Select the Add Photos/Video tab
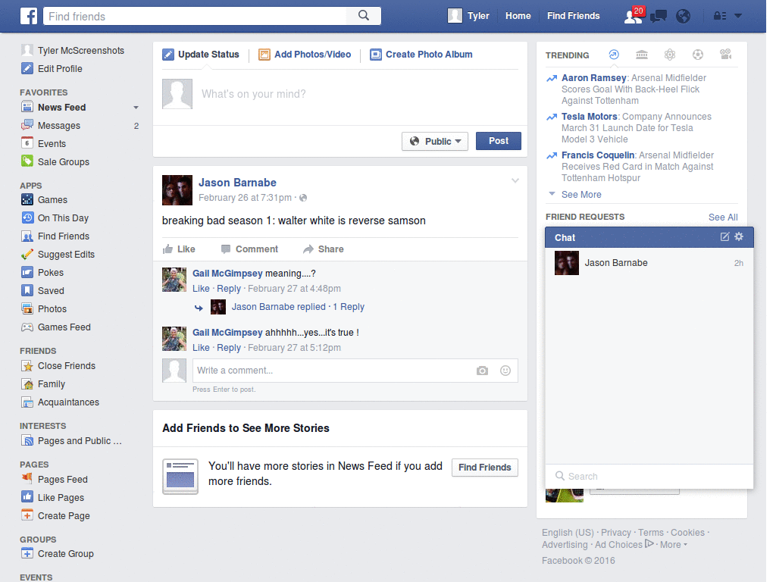 coord(305,55)
